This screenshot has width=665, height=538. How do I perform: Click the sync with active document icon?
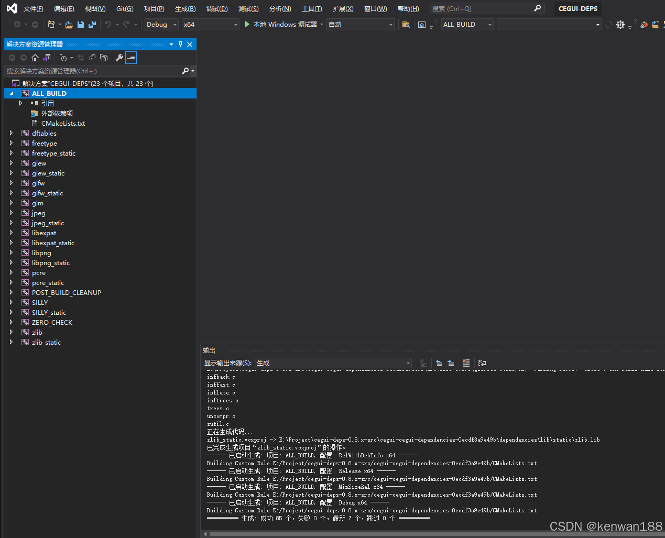[81, 58]
